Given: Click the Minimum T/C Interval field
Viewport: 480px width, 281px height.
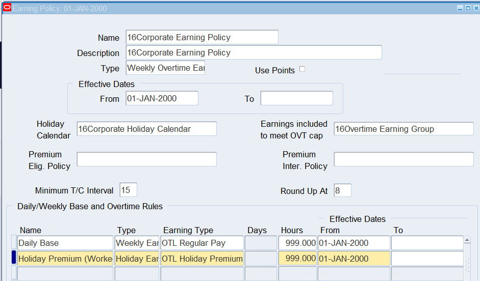Looking at the screenshot, I should pyautogui.click(x=128, y=190).
